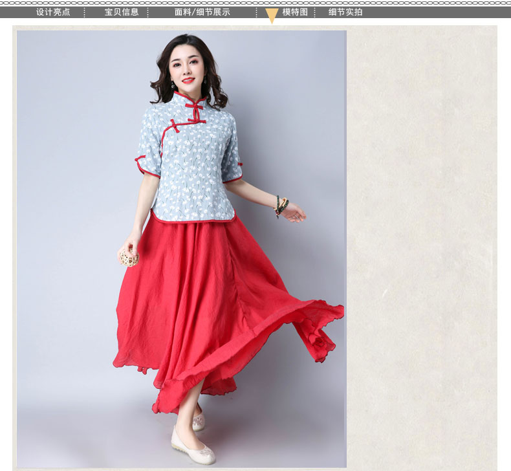The height and width of the screenshot is (471, 511).
Task: Go to the 模特图 section tab
Action: [295, 12]
